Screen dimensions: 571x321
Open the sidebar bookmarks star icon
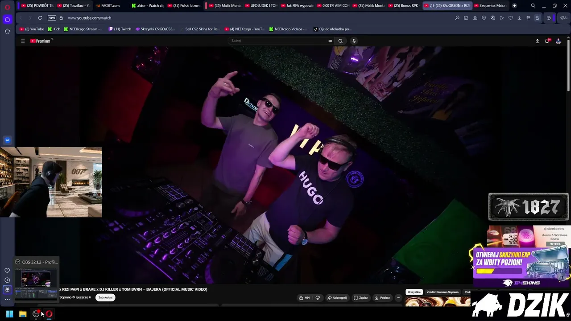point(7,31)
